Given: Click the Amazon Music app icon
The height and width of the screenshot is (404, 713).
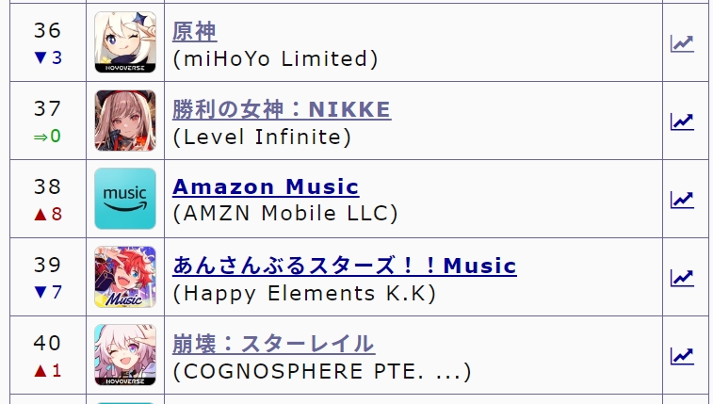Looking at the screenshot, I should tap(125, 199).
